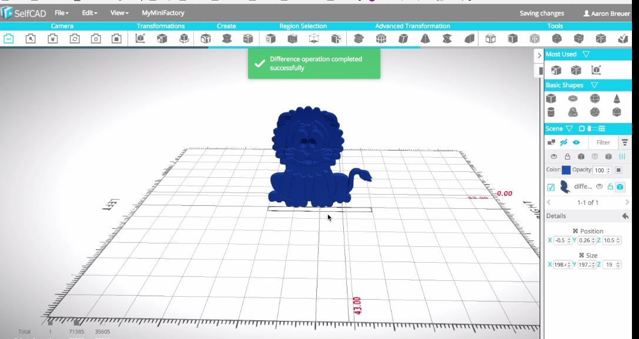The height and width of the screenshot is (339, 639).
Task: Lock the diffe layer
Action: click(609, 187)
